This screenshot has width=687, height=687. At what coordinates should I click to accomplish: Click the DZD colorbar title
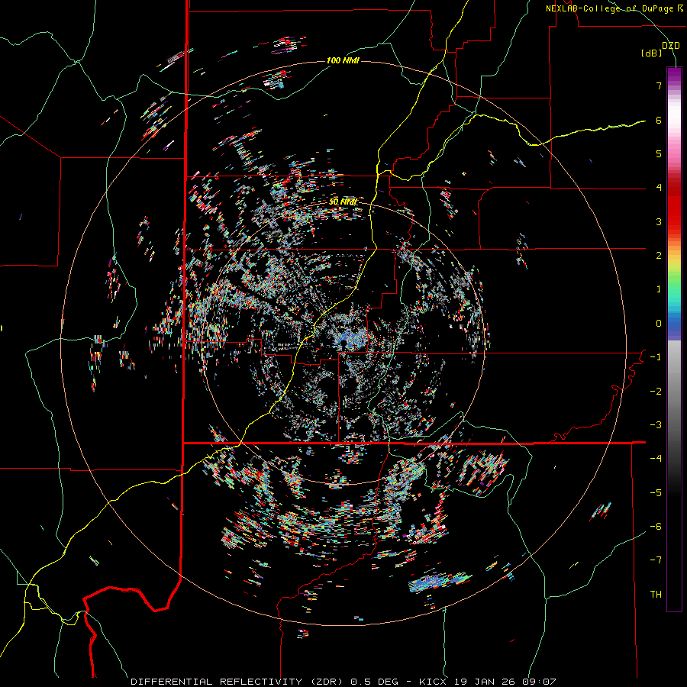pos(671,46)
